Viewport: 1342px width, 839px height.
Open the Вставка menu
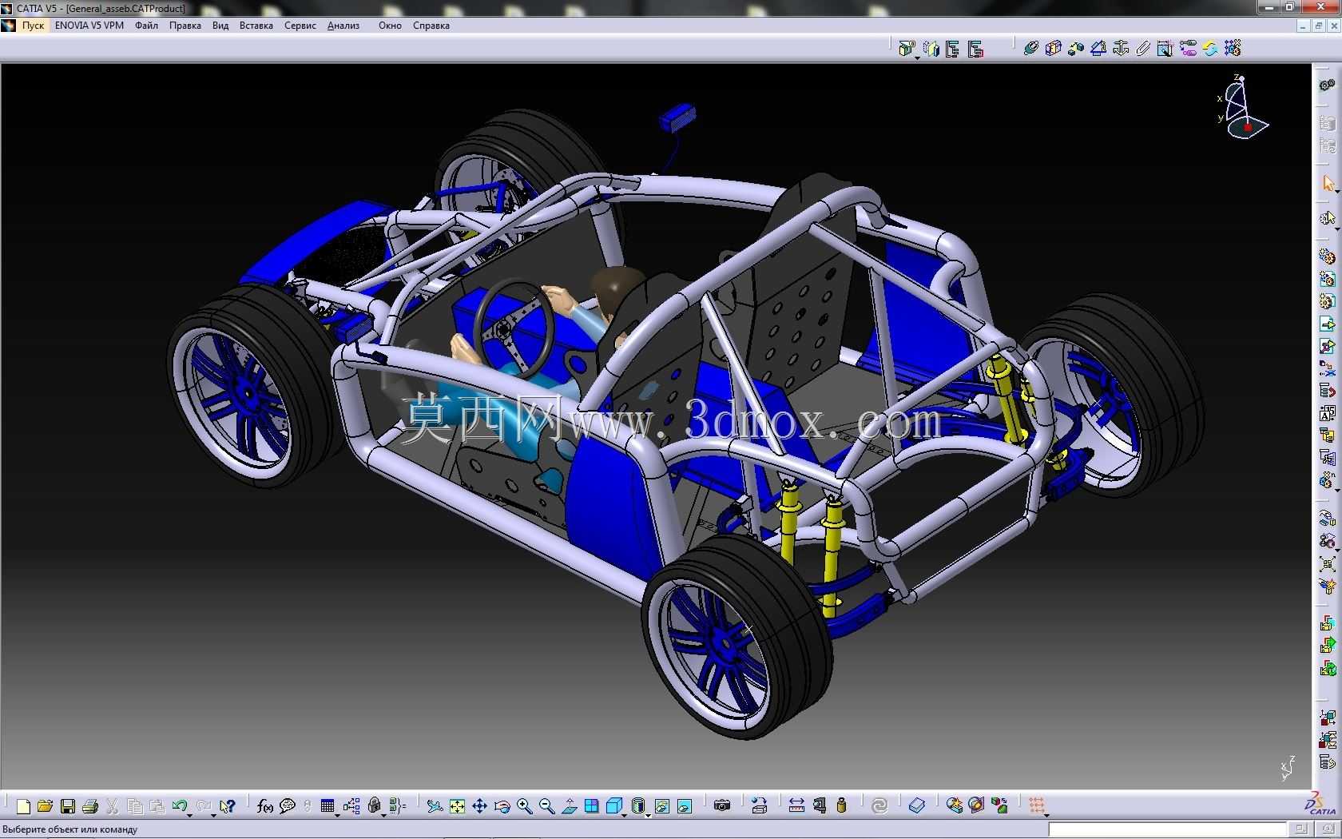[x=256, y=26]
